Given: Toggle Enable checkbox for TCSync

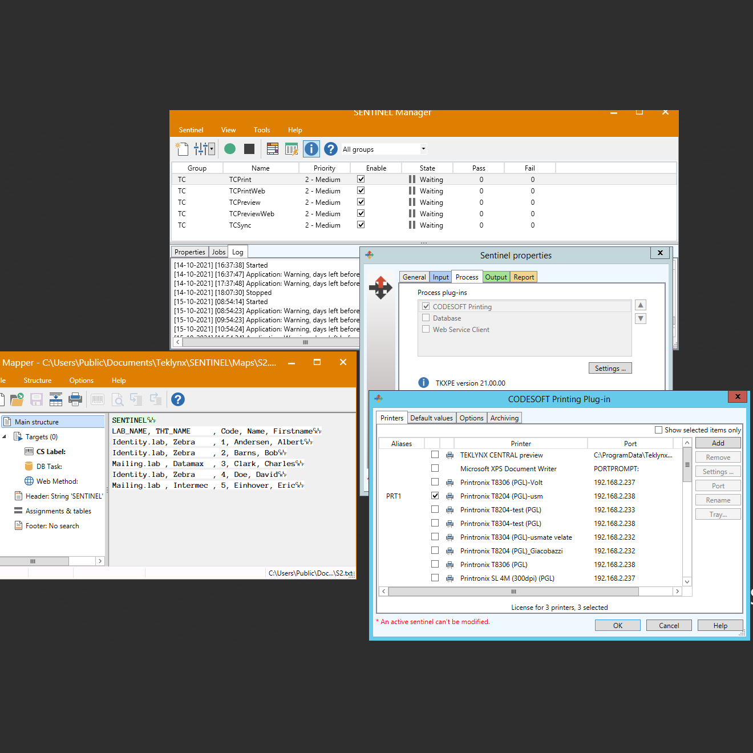Looking at the screenshot, I should coord(361,225).
